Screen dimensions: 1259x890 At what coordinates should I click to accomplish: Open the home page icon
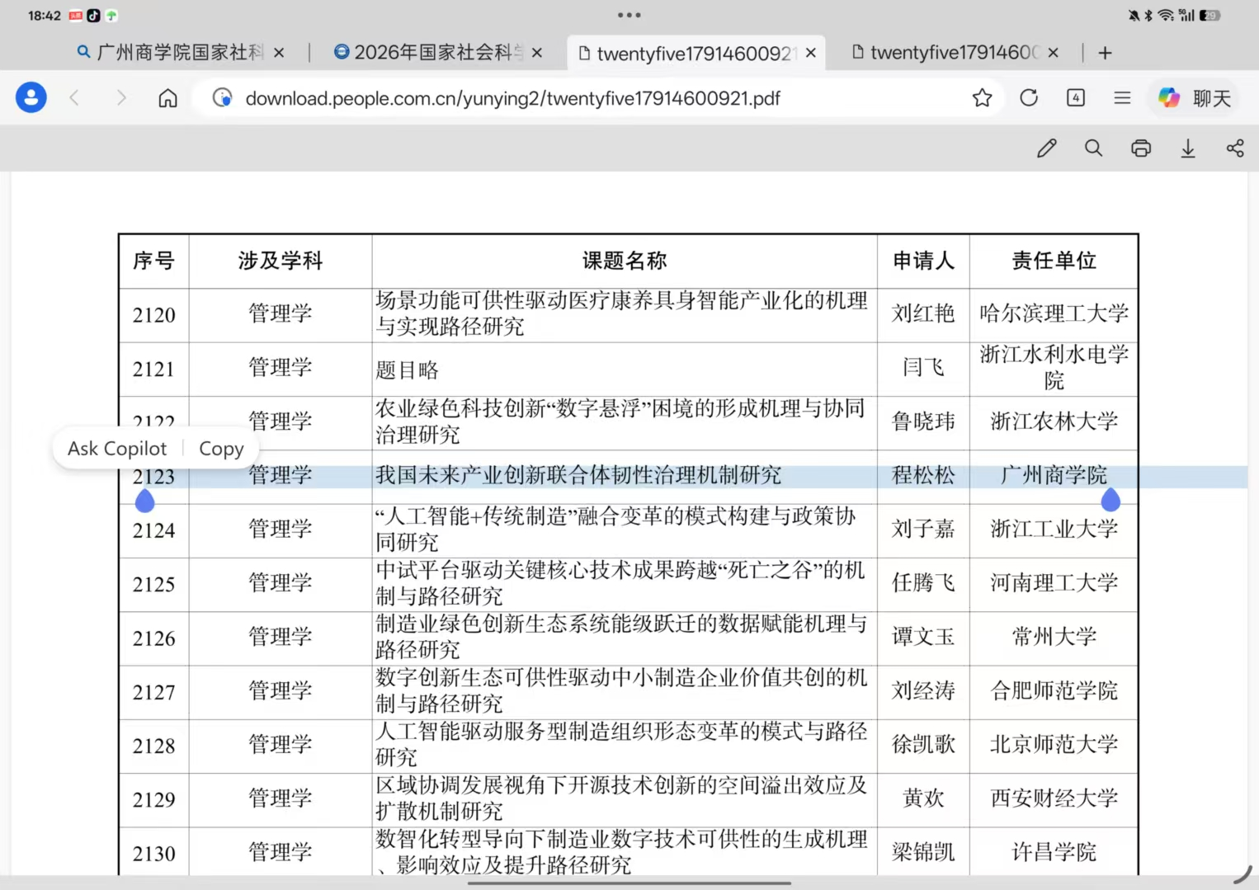tap(168, 98)
